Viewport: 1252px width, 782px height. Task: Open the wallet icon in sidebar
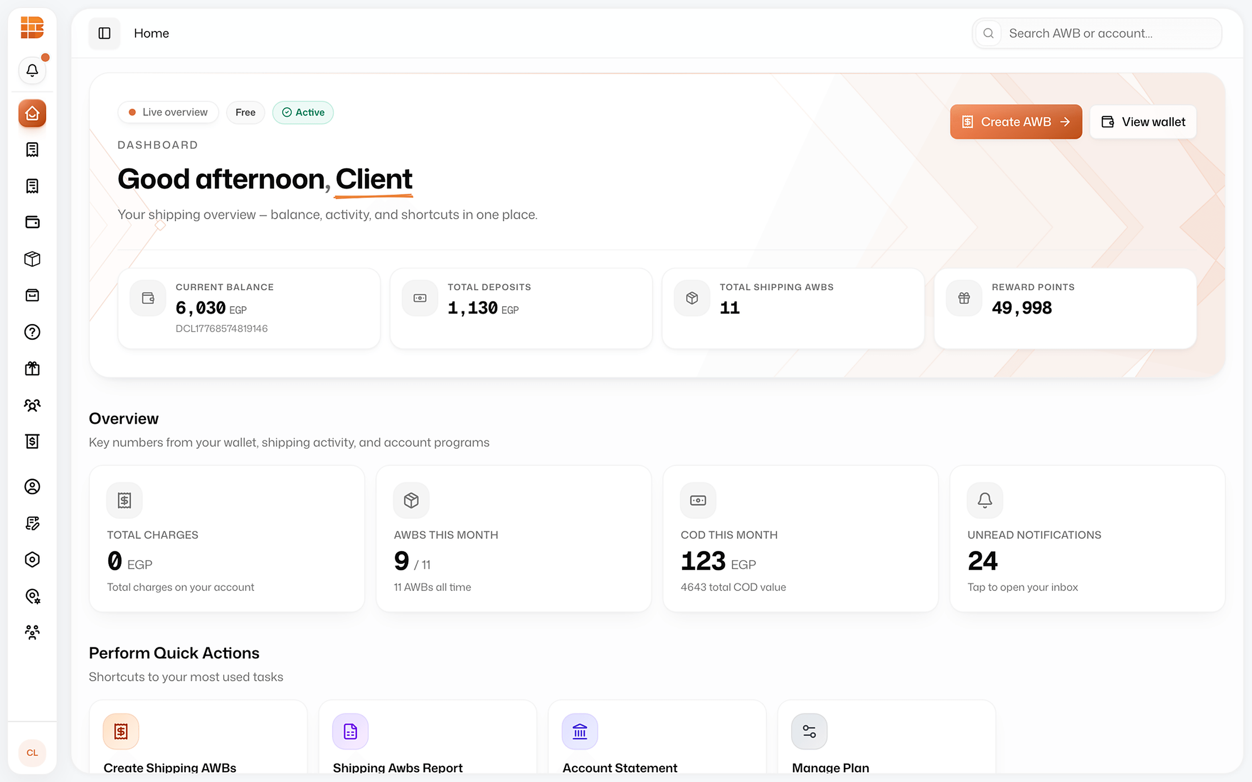[x=32, y=223]
